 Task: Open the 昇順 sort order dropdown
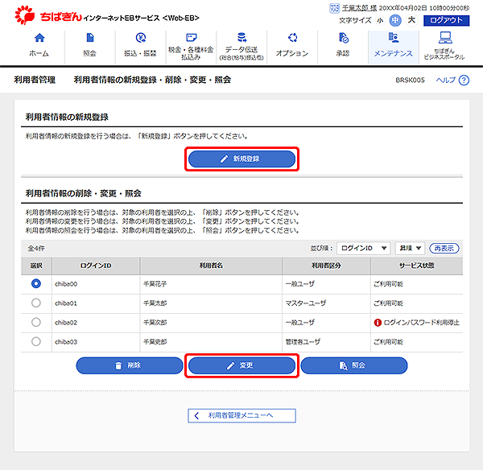410,248
